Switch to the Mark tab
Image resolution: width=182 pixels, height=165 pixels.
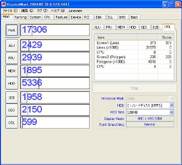pos(7,17)
